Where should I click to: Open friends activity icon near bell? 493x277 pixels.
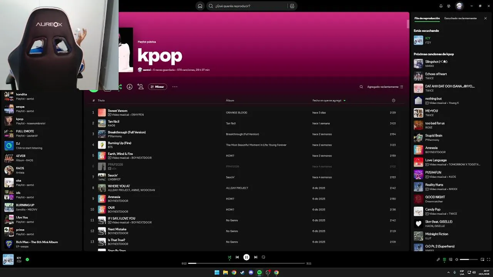tap(449, 6)
